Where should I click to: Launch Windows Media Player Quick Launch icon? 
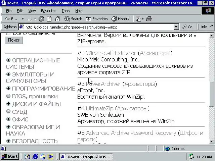coord(50,157)
